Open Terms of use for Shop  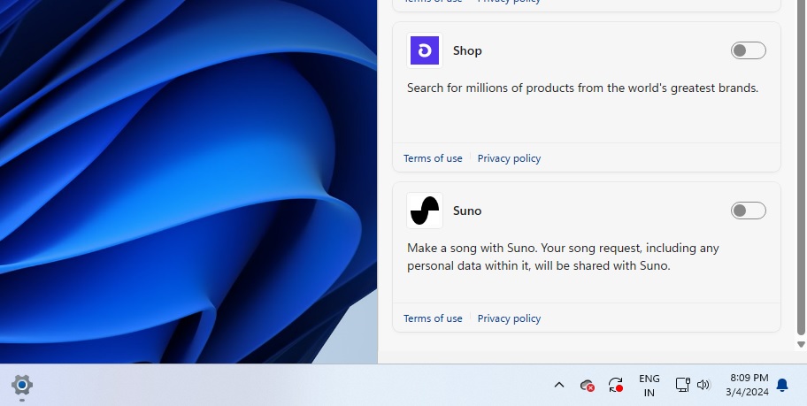pos(433,158)
